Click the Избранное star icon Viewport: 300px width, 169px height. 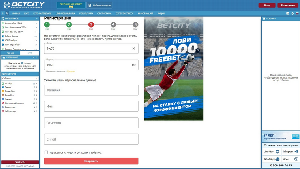(x=4, y=57)
